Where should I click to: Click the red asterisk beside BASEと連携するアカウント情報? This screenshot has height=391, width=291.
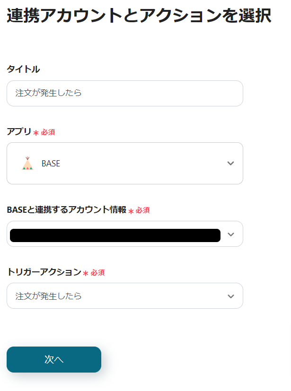pyautogui.click(x=131, y=211)
